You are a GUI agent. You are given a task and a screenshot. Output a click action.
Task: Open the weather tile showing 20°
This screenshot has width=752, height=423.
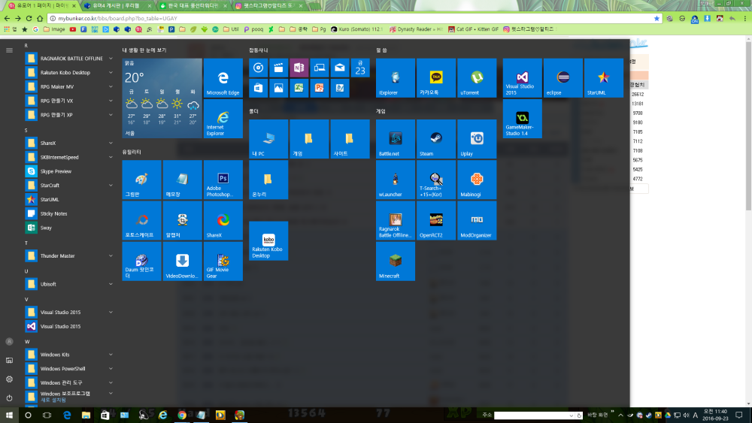162,98
